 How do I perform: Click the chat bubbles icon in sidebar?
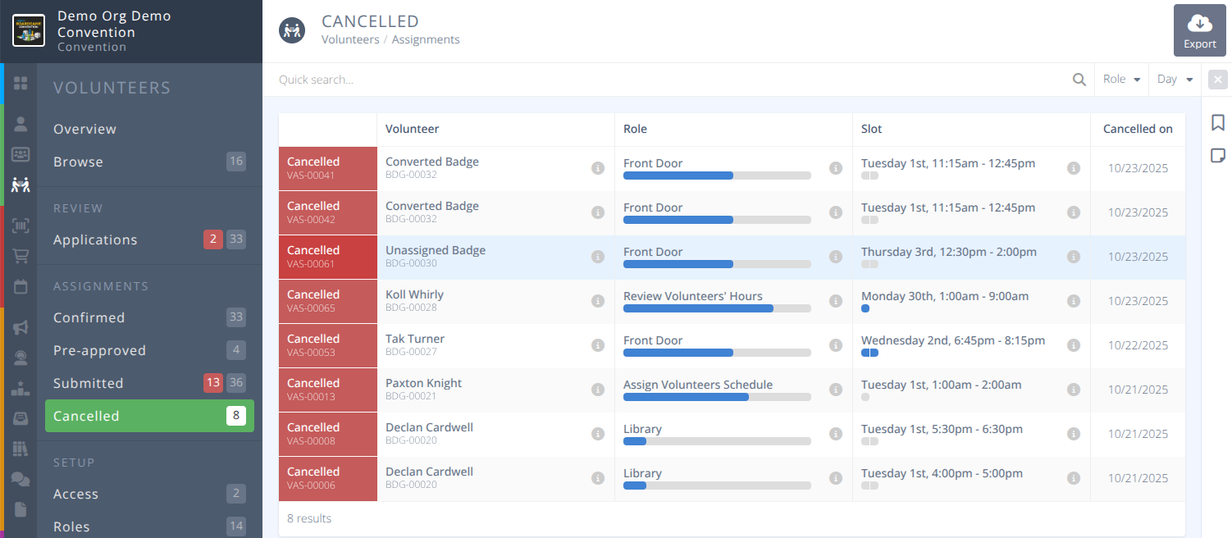pyautogui.click(x=21, y=479)
